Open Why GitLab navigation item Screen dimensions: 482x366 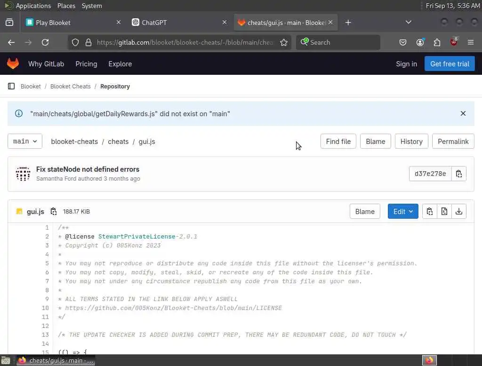point(46,64)
